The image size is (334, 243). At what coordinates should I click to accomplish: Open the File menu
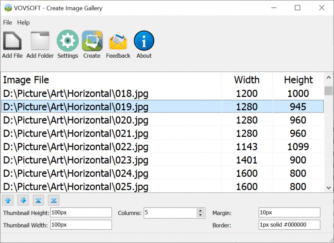[x=8, y=23]
